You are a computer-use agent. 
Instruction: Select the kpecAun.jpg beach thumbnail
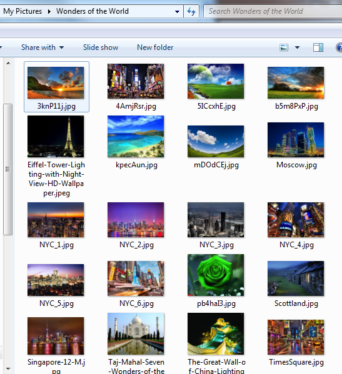click(x=136, y=137)
